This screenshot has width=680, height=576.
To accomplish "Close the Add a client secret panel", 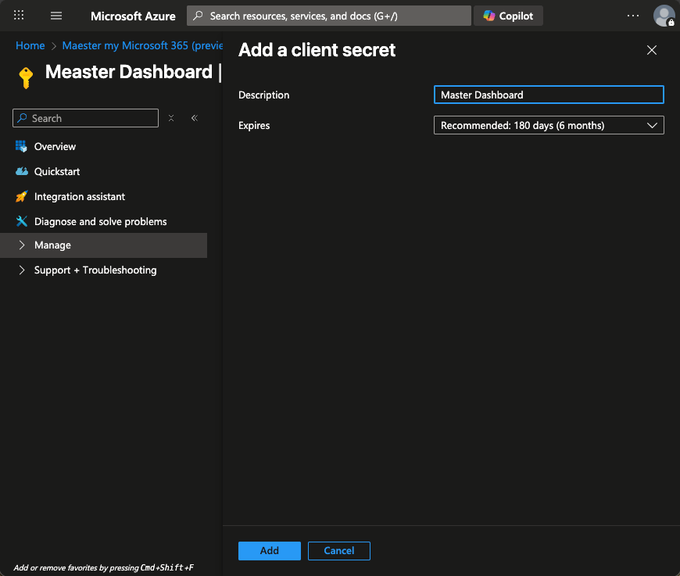I will 652,50.
